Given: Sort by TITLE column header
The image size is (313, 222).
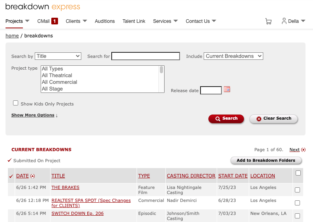Looking at the screenshot, I should tap(58, 176).
